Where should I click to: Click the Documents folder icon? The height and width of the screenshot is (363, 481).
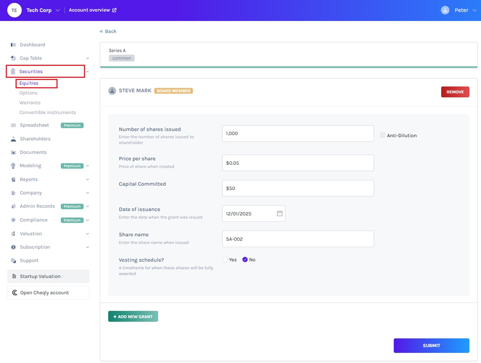point(13,153)
